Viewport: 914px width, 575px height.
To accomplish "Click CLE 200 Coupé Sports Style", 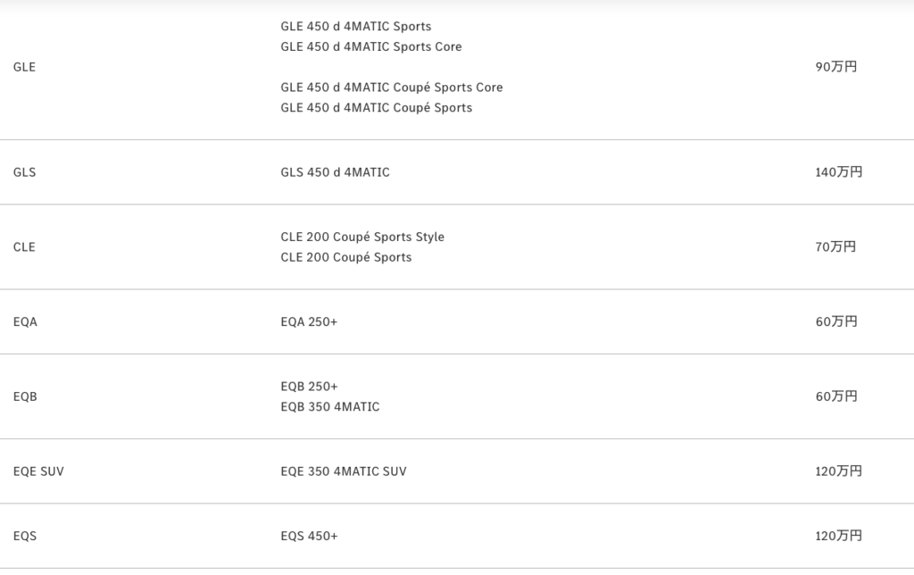I will pyautogui.click(x=361, y=237).
